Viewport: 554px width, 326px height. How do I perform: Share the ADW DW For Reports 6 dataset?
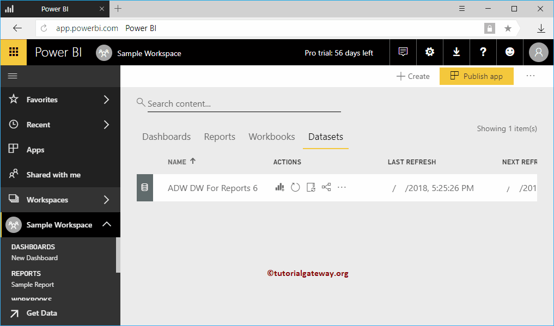pyautogui.click(x=326, y=187)
